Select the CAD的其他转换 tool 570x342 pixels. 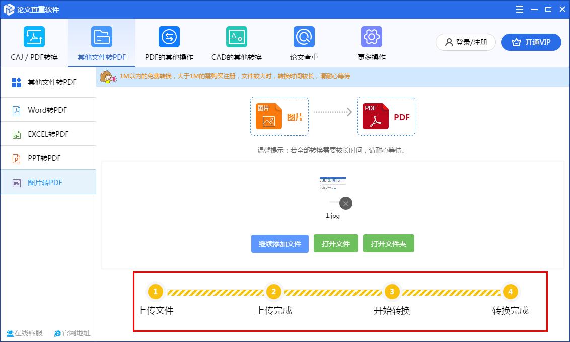pyautogui.click(x=236, y=36)
